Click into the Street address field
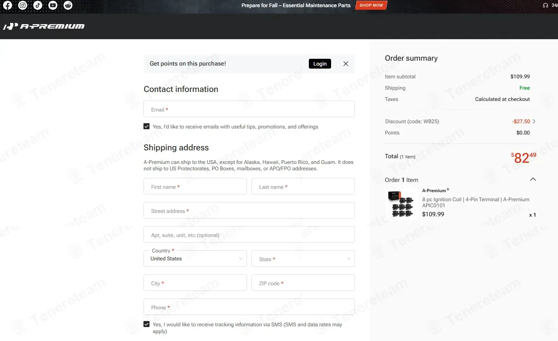 coord(249,210)
